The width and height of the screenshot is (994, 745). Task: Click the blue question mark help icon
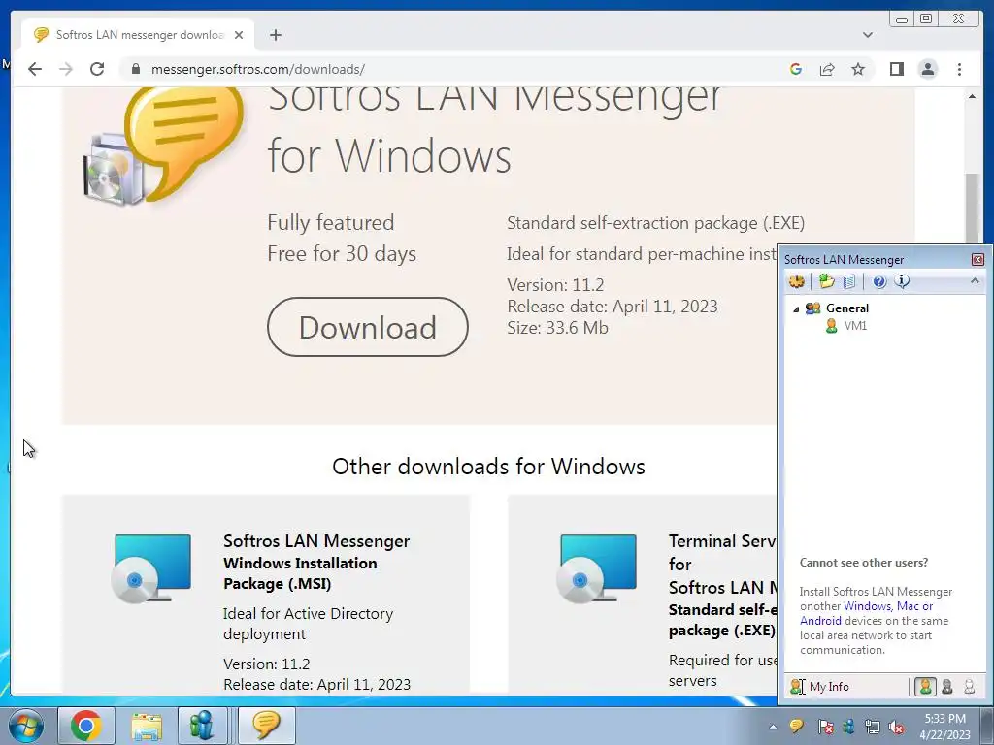(879, 282)
